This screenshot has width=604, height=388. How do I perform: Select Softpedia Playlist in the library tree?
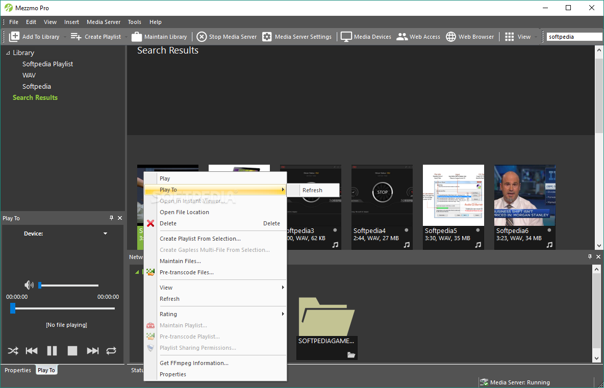coord(47,64)
